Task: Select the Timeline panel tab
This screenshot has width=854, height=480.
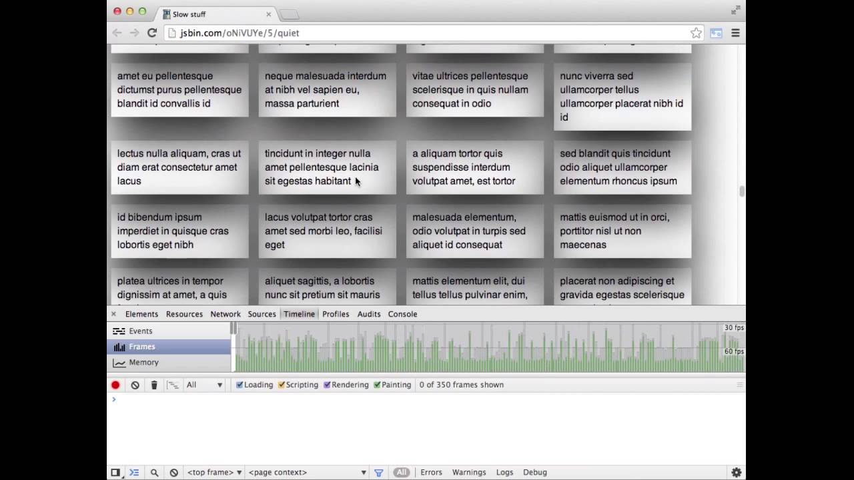Action: (x=299, y=314)
